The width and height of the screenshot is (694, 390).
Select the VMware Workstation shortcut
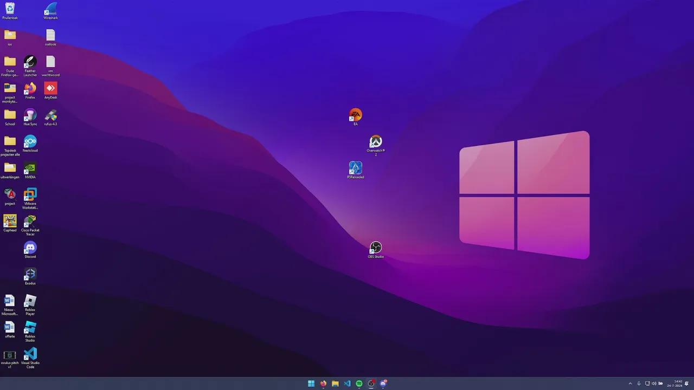click(30, 199)
